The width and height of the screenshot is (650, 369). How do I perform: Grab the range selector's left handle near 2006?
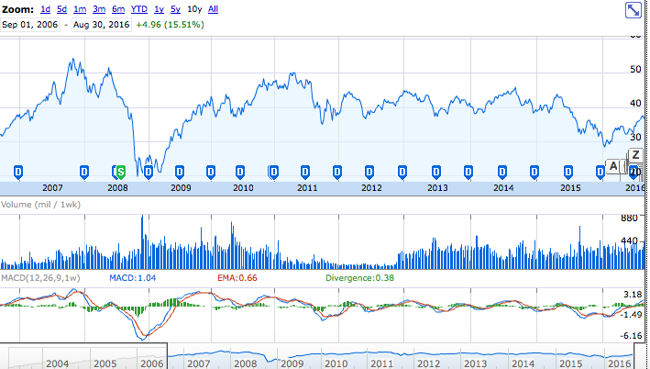click(x=168, y=356)
